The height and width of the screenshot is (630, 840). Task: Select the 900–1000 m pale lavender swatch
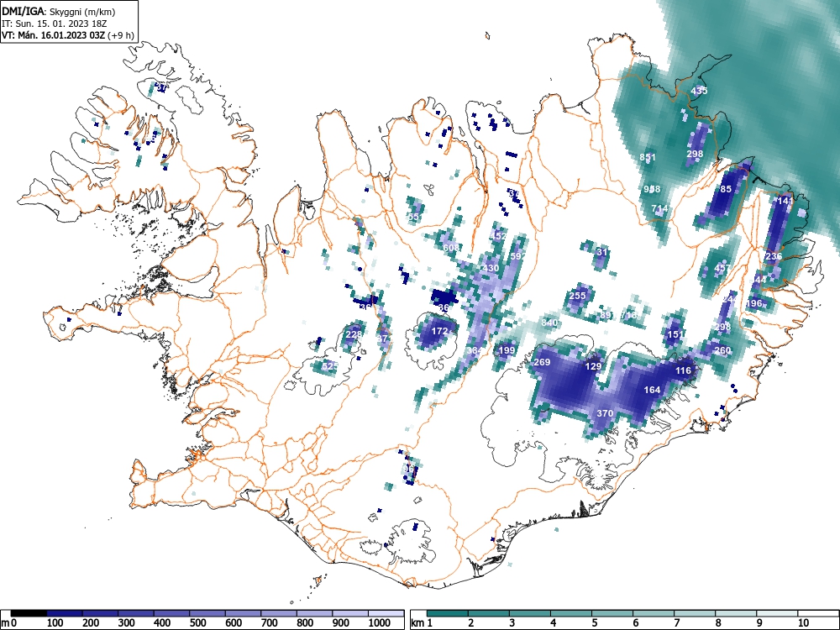point(349,613)
